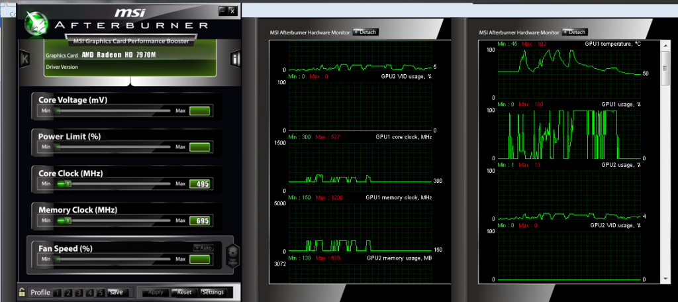Minimize the Afterburner window
The width and height of the screenshot is (678, 302).
coord(222,11)
